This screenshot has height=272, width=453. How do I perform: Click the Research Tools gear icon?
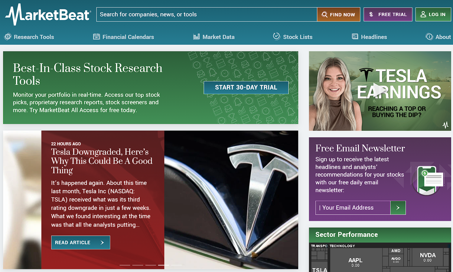[x=8, y=37]
